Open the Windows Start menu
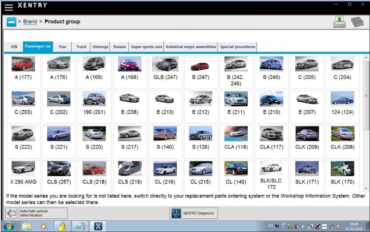This screenshot has height=232, width=370. (8, 227)
